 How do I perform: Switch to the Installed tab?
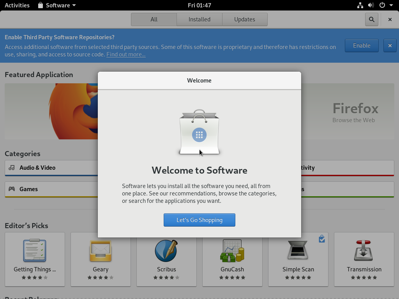[x=199, y=19]
